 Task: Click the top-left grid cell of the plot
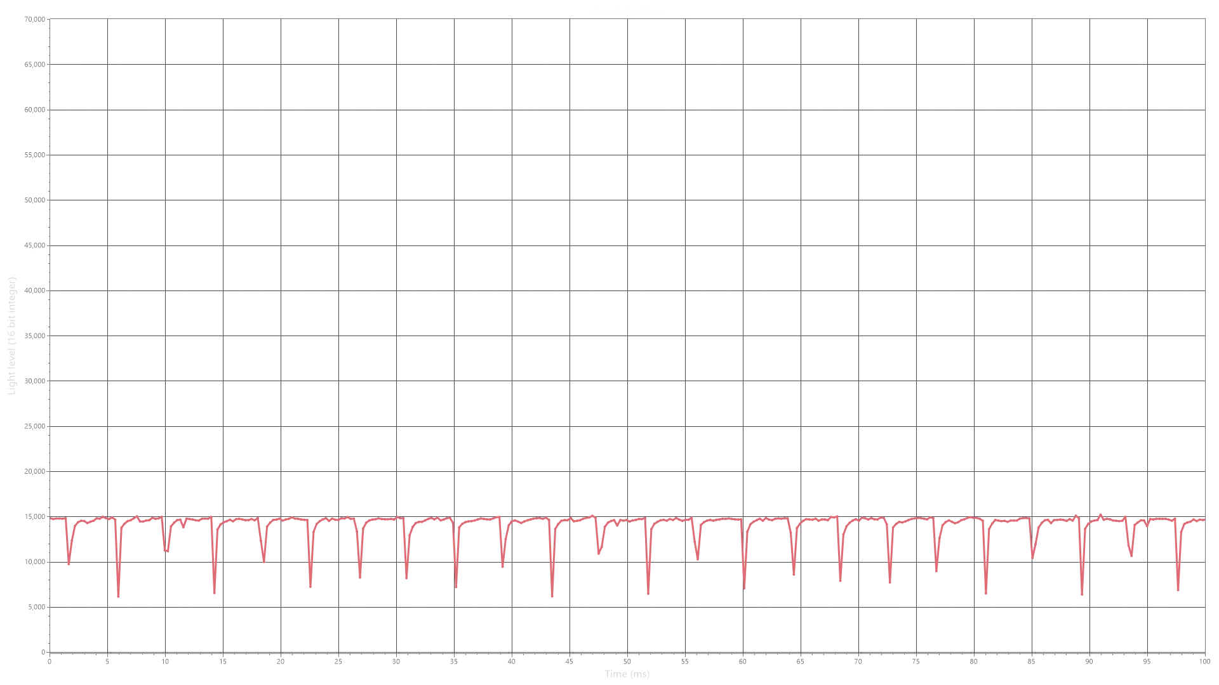[79, 41]
